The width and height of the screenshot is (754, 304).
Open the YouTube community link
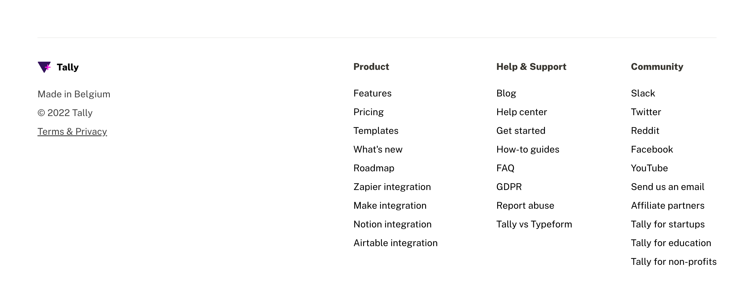[649, 168]
